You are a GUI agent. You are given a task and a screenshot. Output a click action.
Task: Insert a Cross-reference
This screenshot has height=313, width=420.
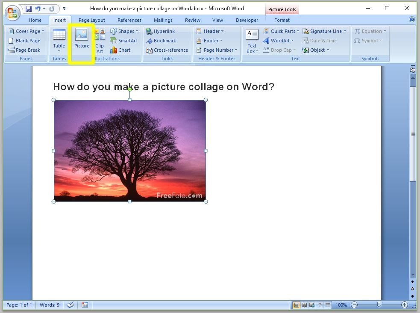tap(167, 50)
